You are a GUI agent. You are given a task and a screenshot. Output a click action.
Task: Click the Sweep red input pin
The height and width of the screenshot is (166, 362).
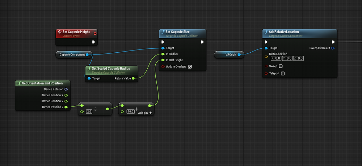click(266, 66)
